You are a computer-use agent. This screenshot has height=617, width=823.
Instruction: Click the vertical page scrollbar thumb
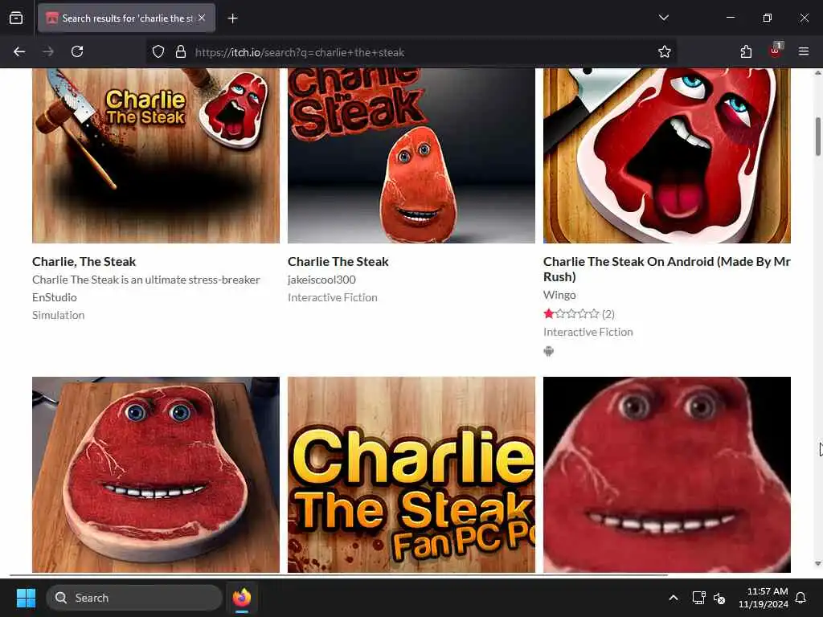point(817,137)
